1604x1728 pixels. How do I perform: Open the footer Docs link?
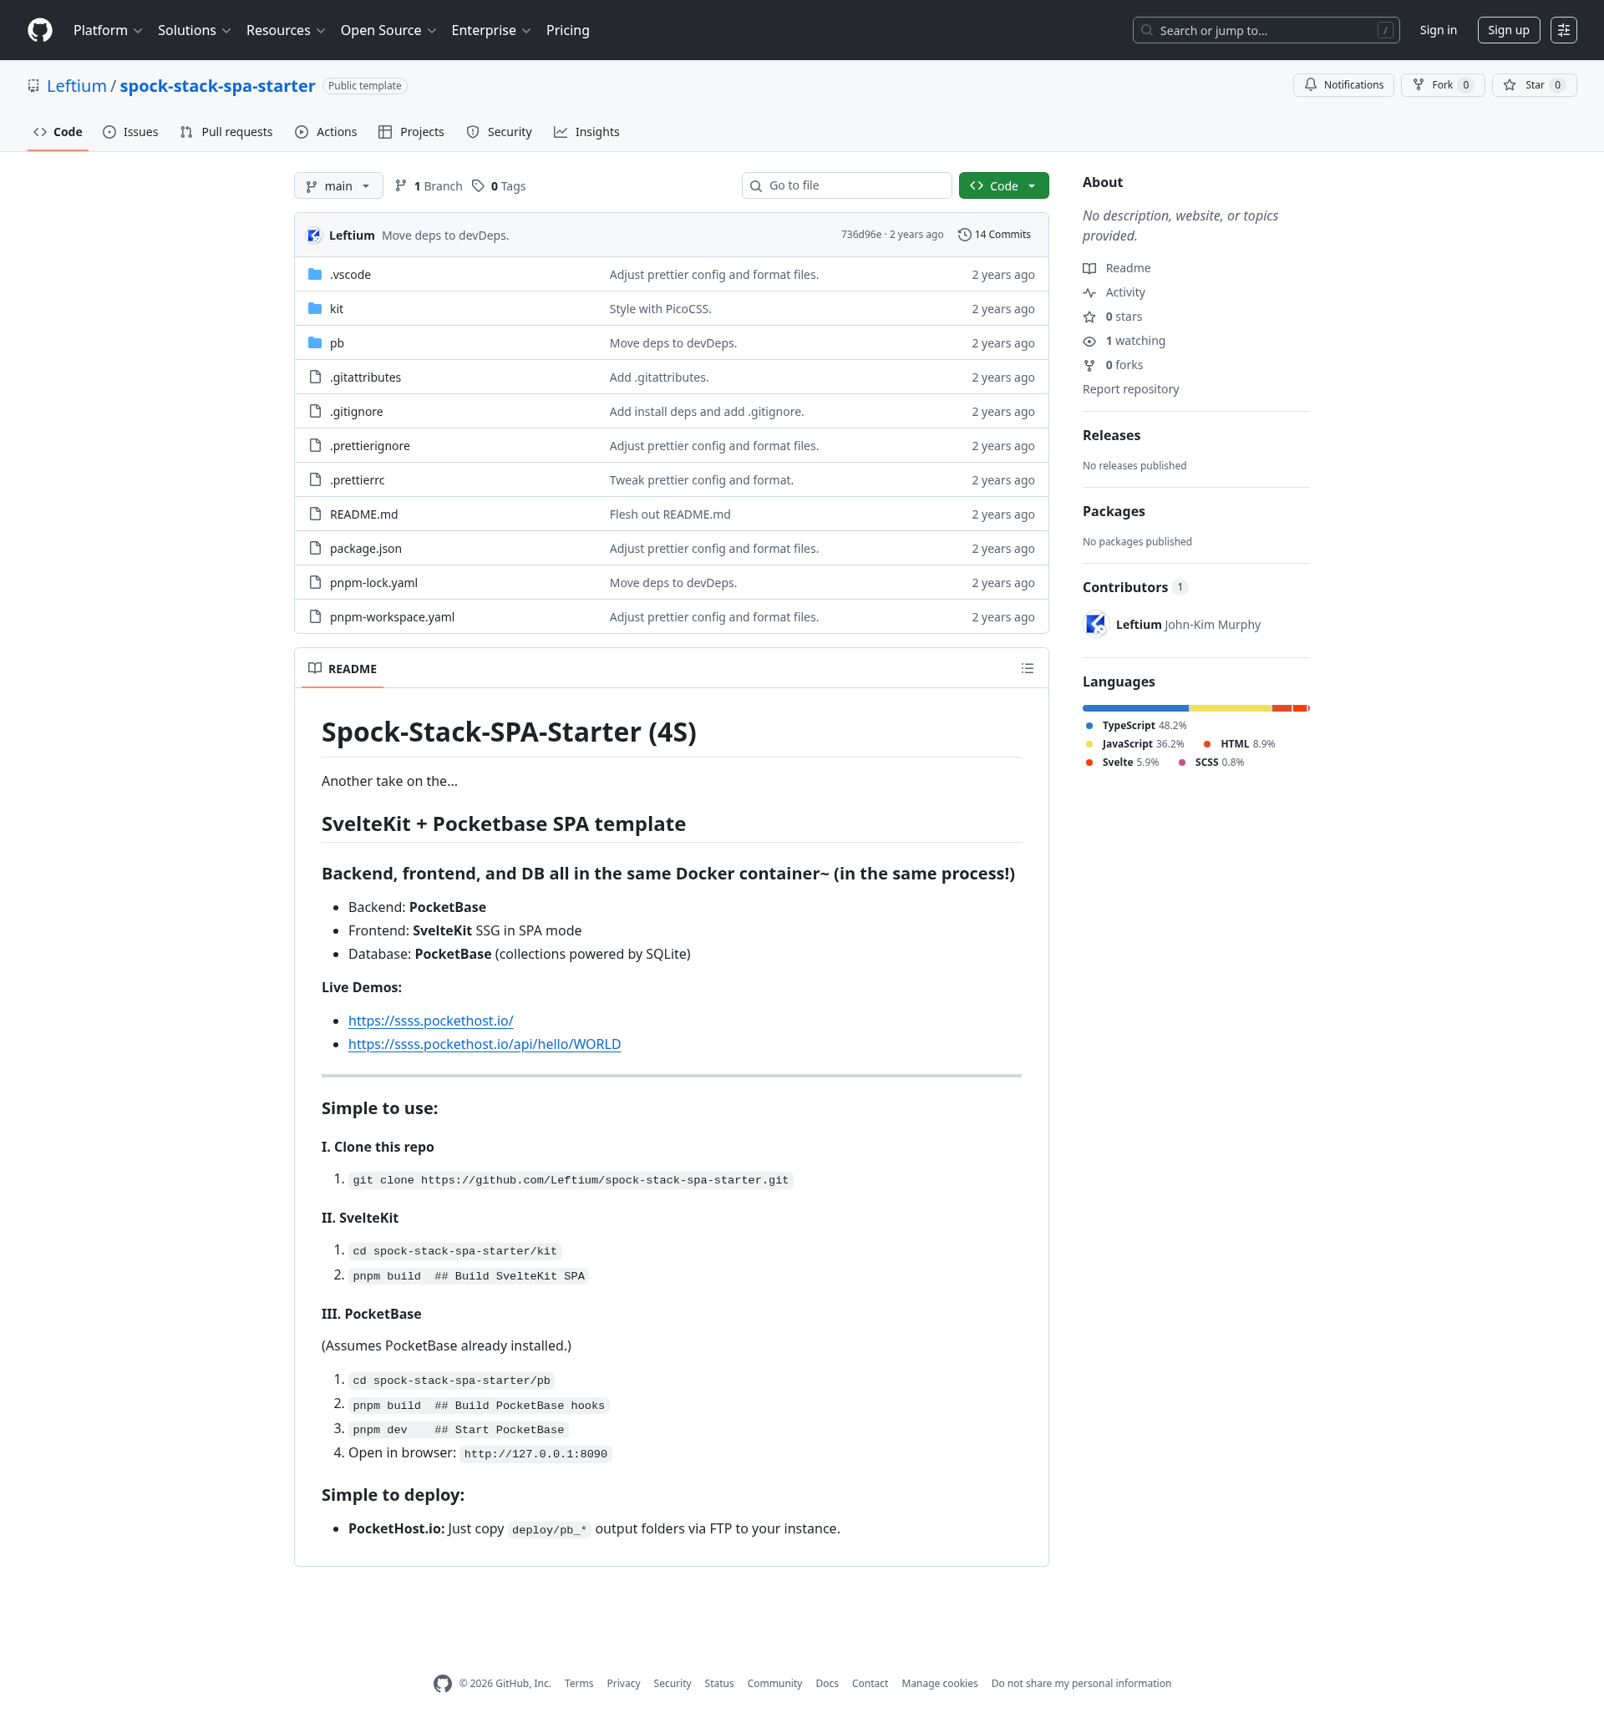[x=827, y=1683]
